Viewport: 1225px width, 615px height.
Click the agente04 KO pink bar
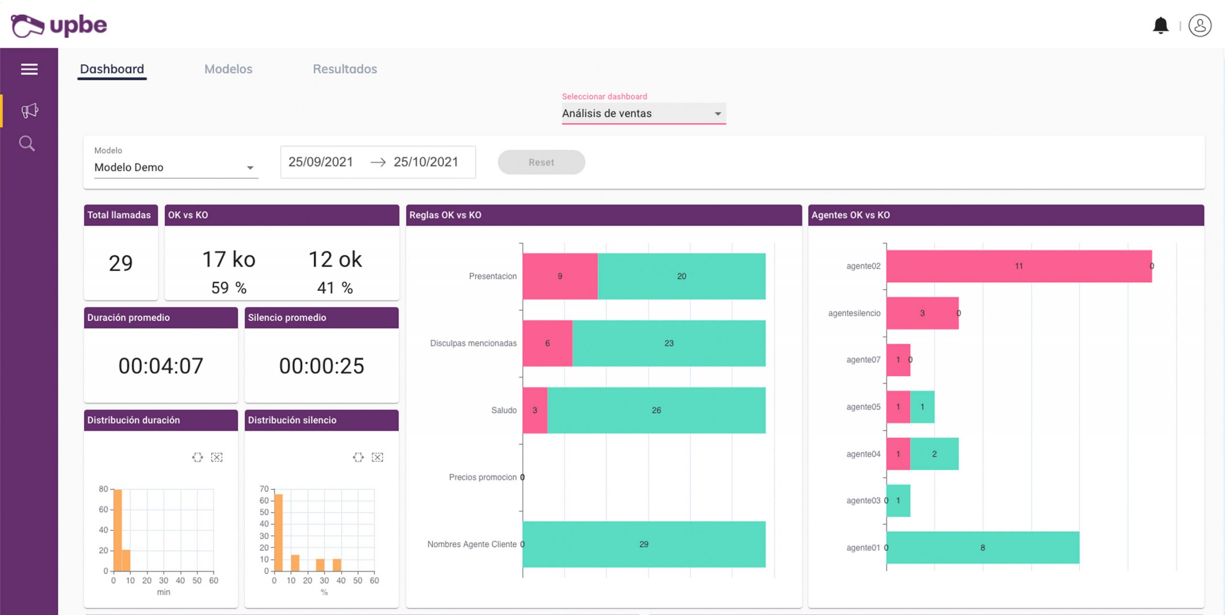[x=898, y=454]
